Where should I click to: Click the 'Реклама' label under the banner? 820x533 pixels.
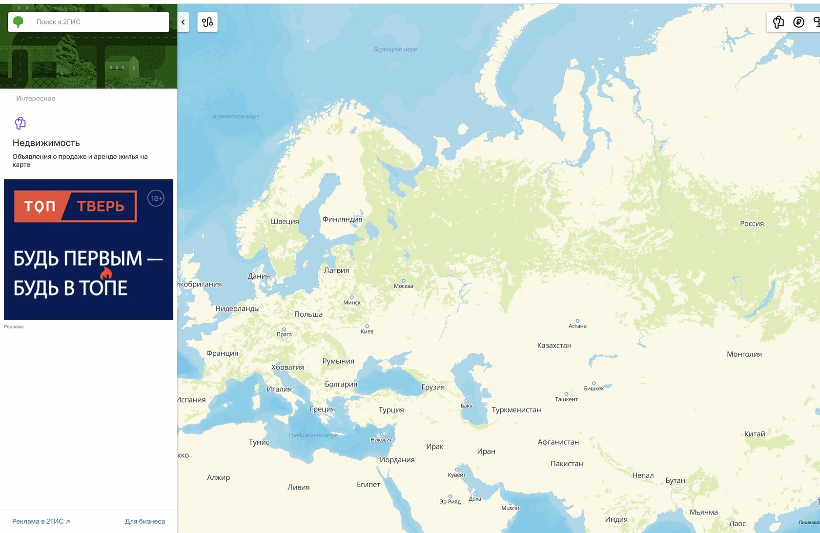point(14,327)
